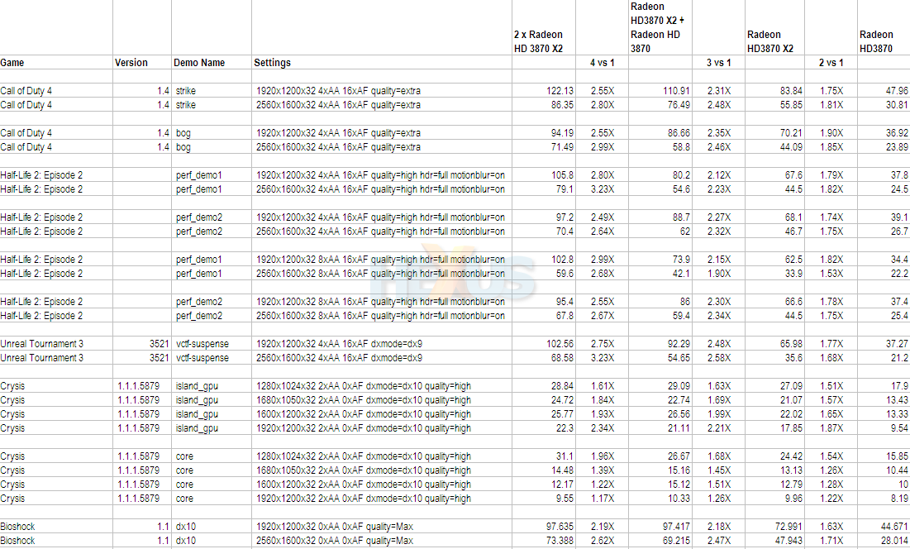Click the 31.1 cell

(x=543, y=456)
